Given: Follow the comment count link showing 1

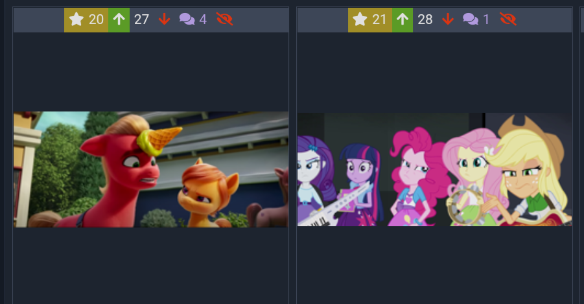Looking at the screenshot, I should [x=486, y=19].
